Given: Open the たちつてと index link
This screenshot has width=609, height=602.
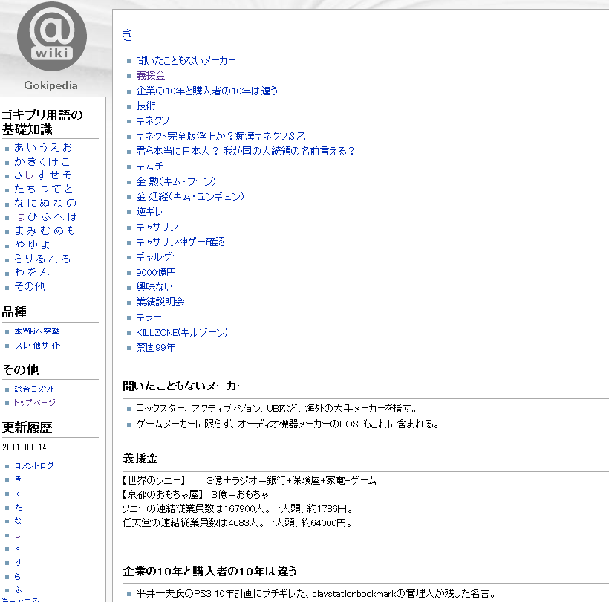Looking at the screenshot, I should coord(44,189).
